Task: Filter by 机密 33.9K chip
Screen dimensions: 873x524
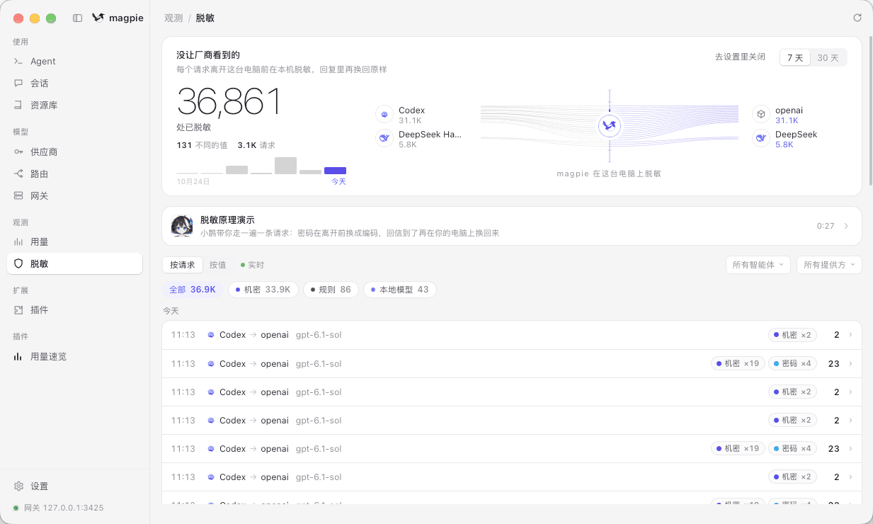Action: [x=263, y=290]
